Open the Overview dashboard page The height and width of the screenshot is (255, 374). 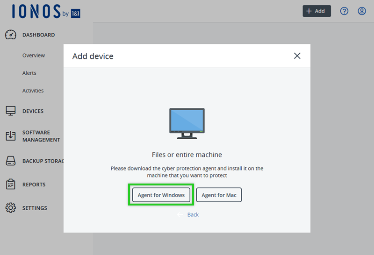tap(34, 56)
